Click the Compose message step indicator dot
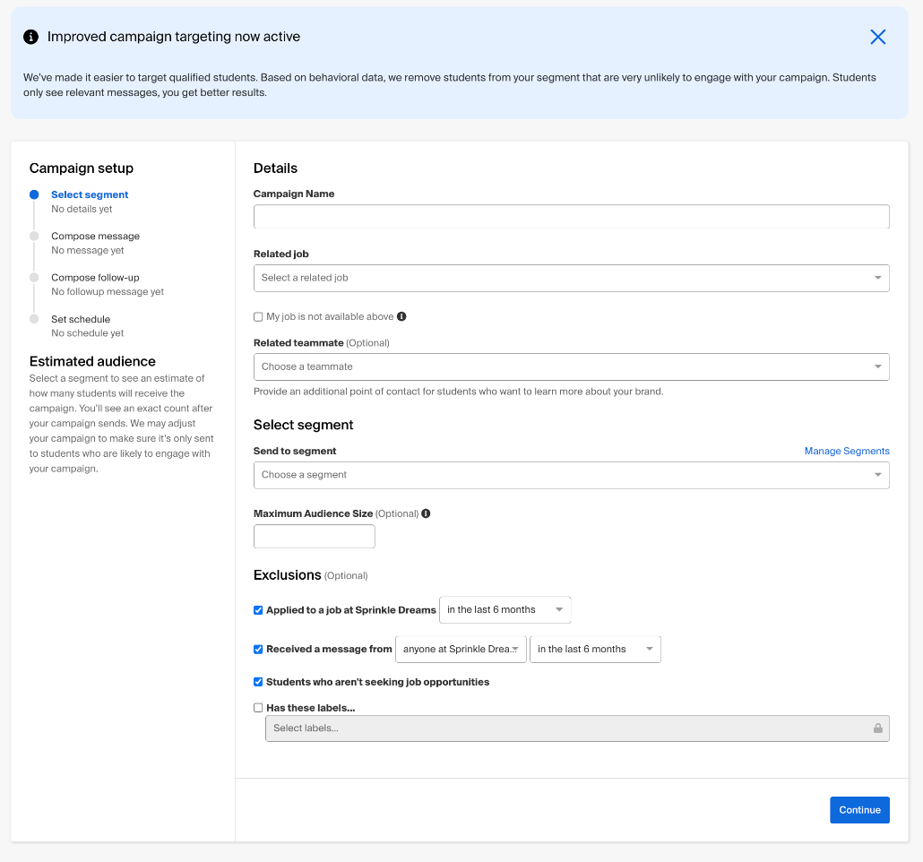The width and height of the screenshot is (923, 862). point(34,235)
